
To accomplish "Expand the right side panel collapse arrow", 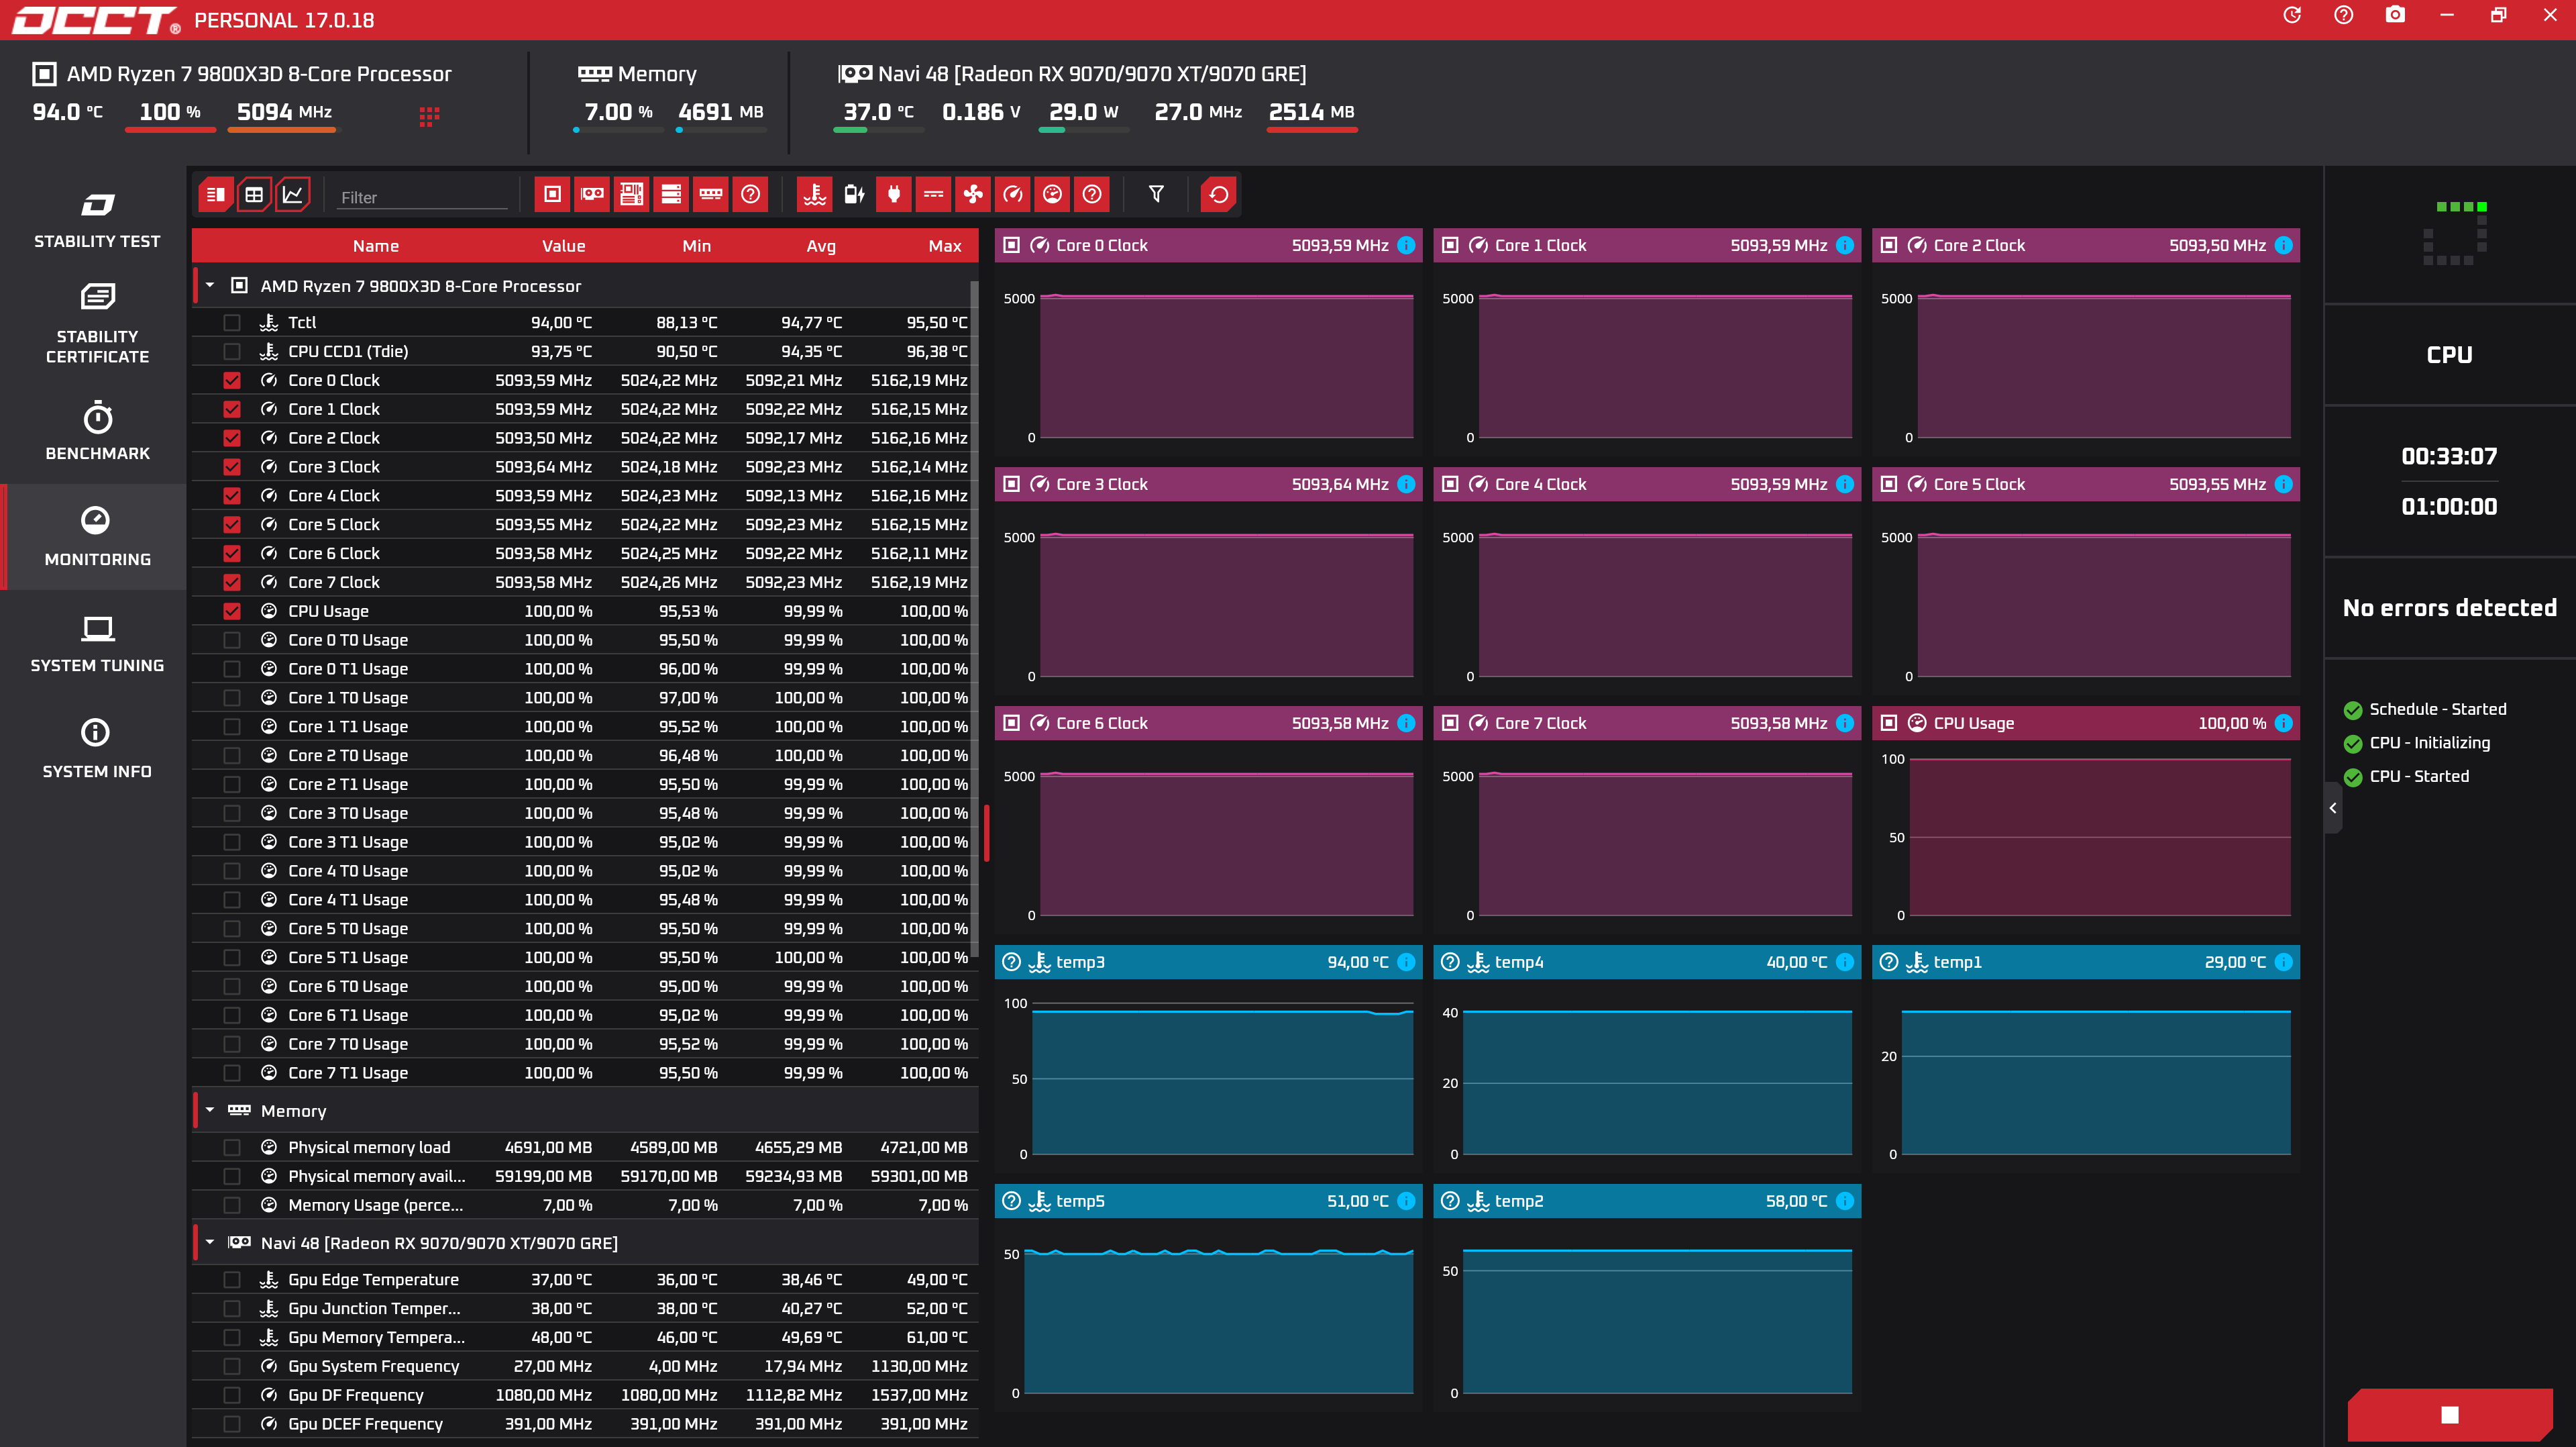I will pyautogui.click(x=2333, y=807).
